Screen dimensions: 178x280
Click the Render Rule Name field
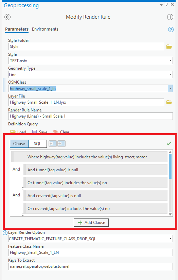[90, 116]
